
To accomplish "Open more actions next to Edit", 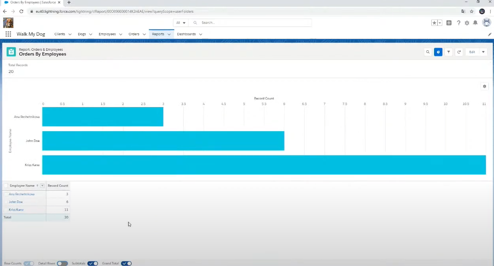I will [x=483, y=52].
